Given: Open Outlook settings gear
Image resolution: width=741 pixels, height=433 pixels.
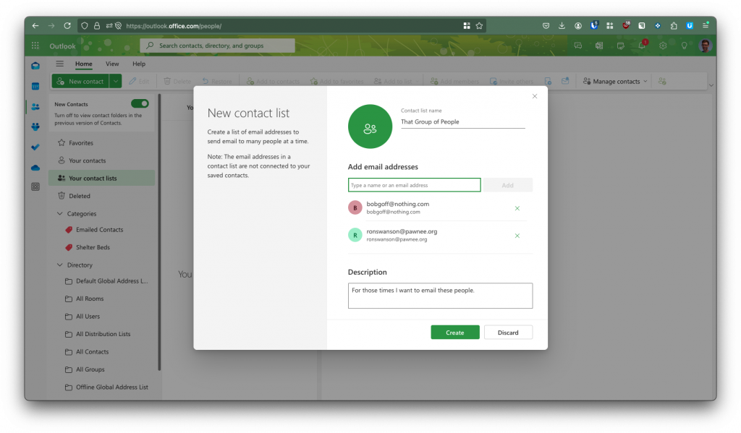Looking at the screenshot, I should (663, 46).
